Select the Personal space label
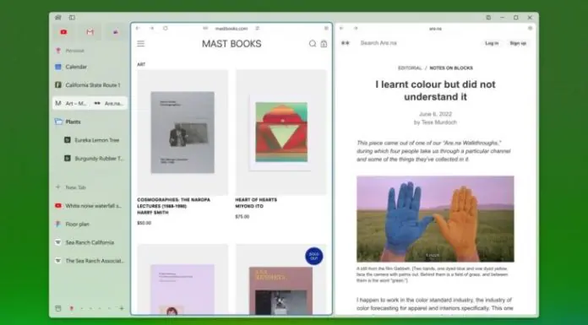588x325 pixels. 75,51
